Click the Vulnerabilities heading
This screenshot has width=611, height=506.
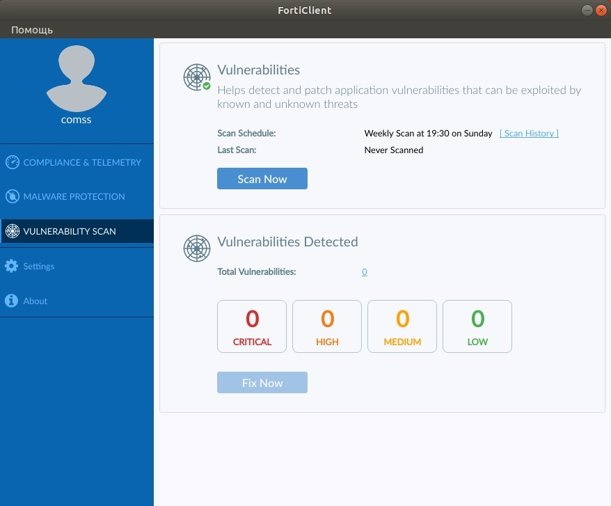tap(258, 70)
